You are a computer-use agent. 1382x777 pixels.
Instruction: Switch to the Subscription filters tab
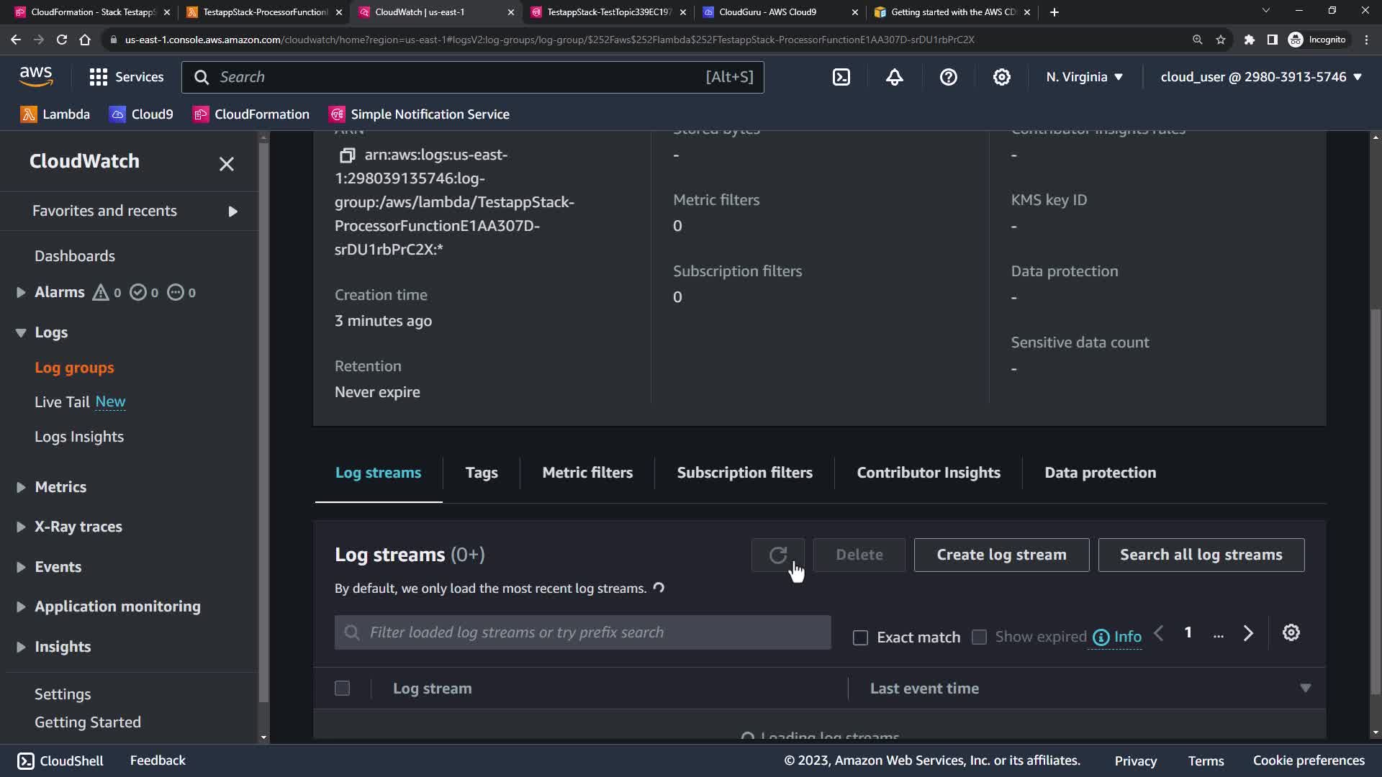click(x=744, y=473)
